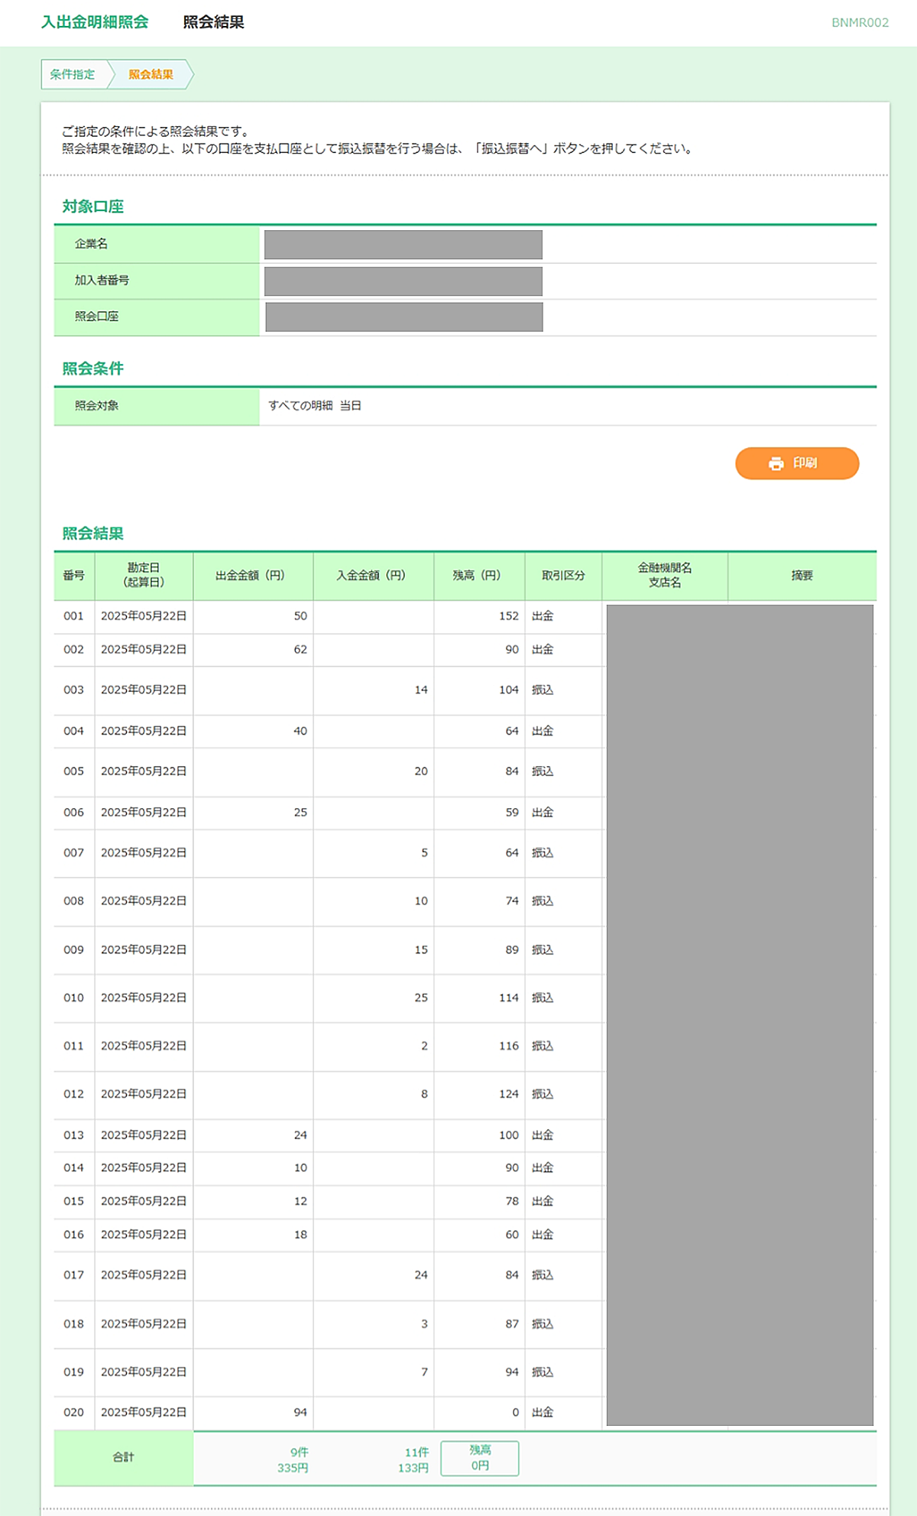Click the 残高 0円 balance box
Viewport: 917px width, 1516px height.
[x=480, y=1459]
